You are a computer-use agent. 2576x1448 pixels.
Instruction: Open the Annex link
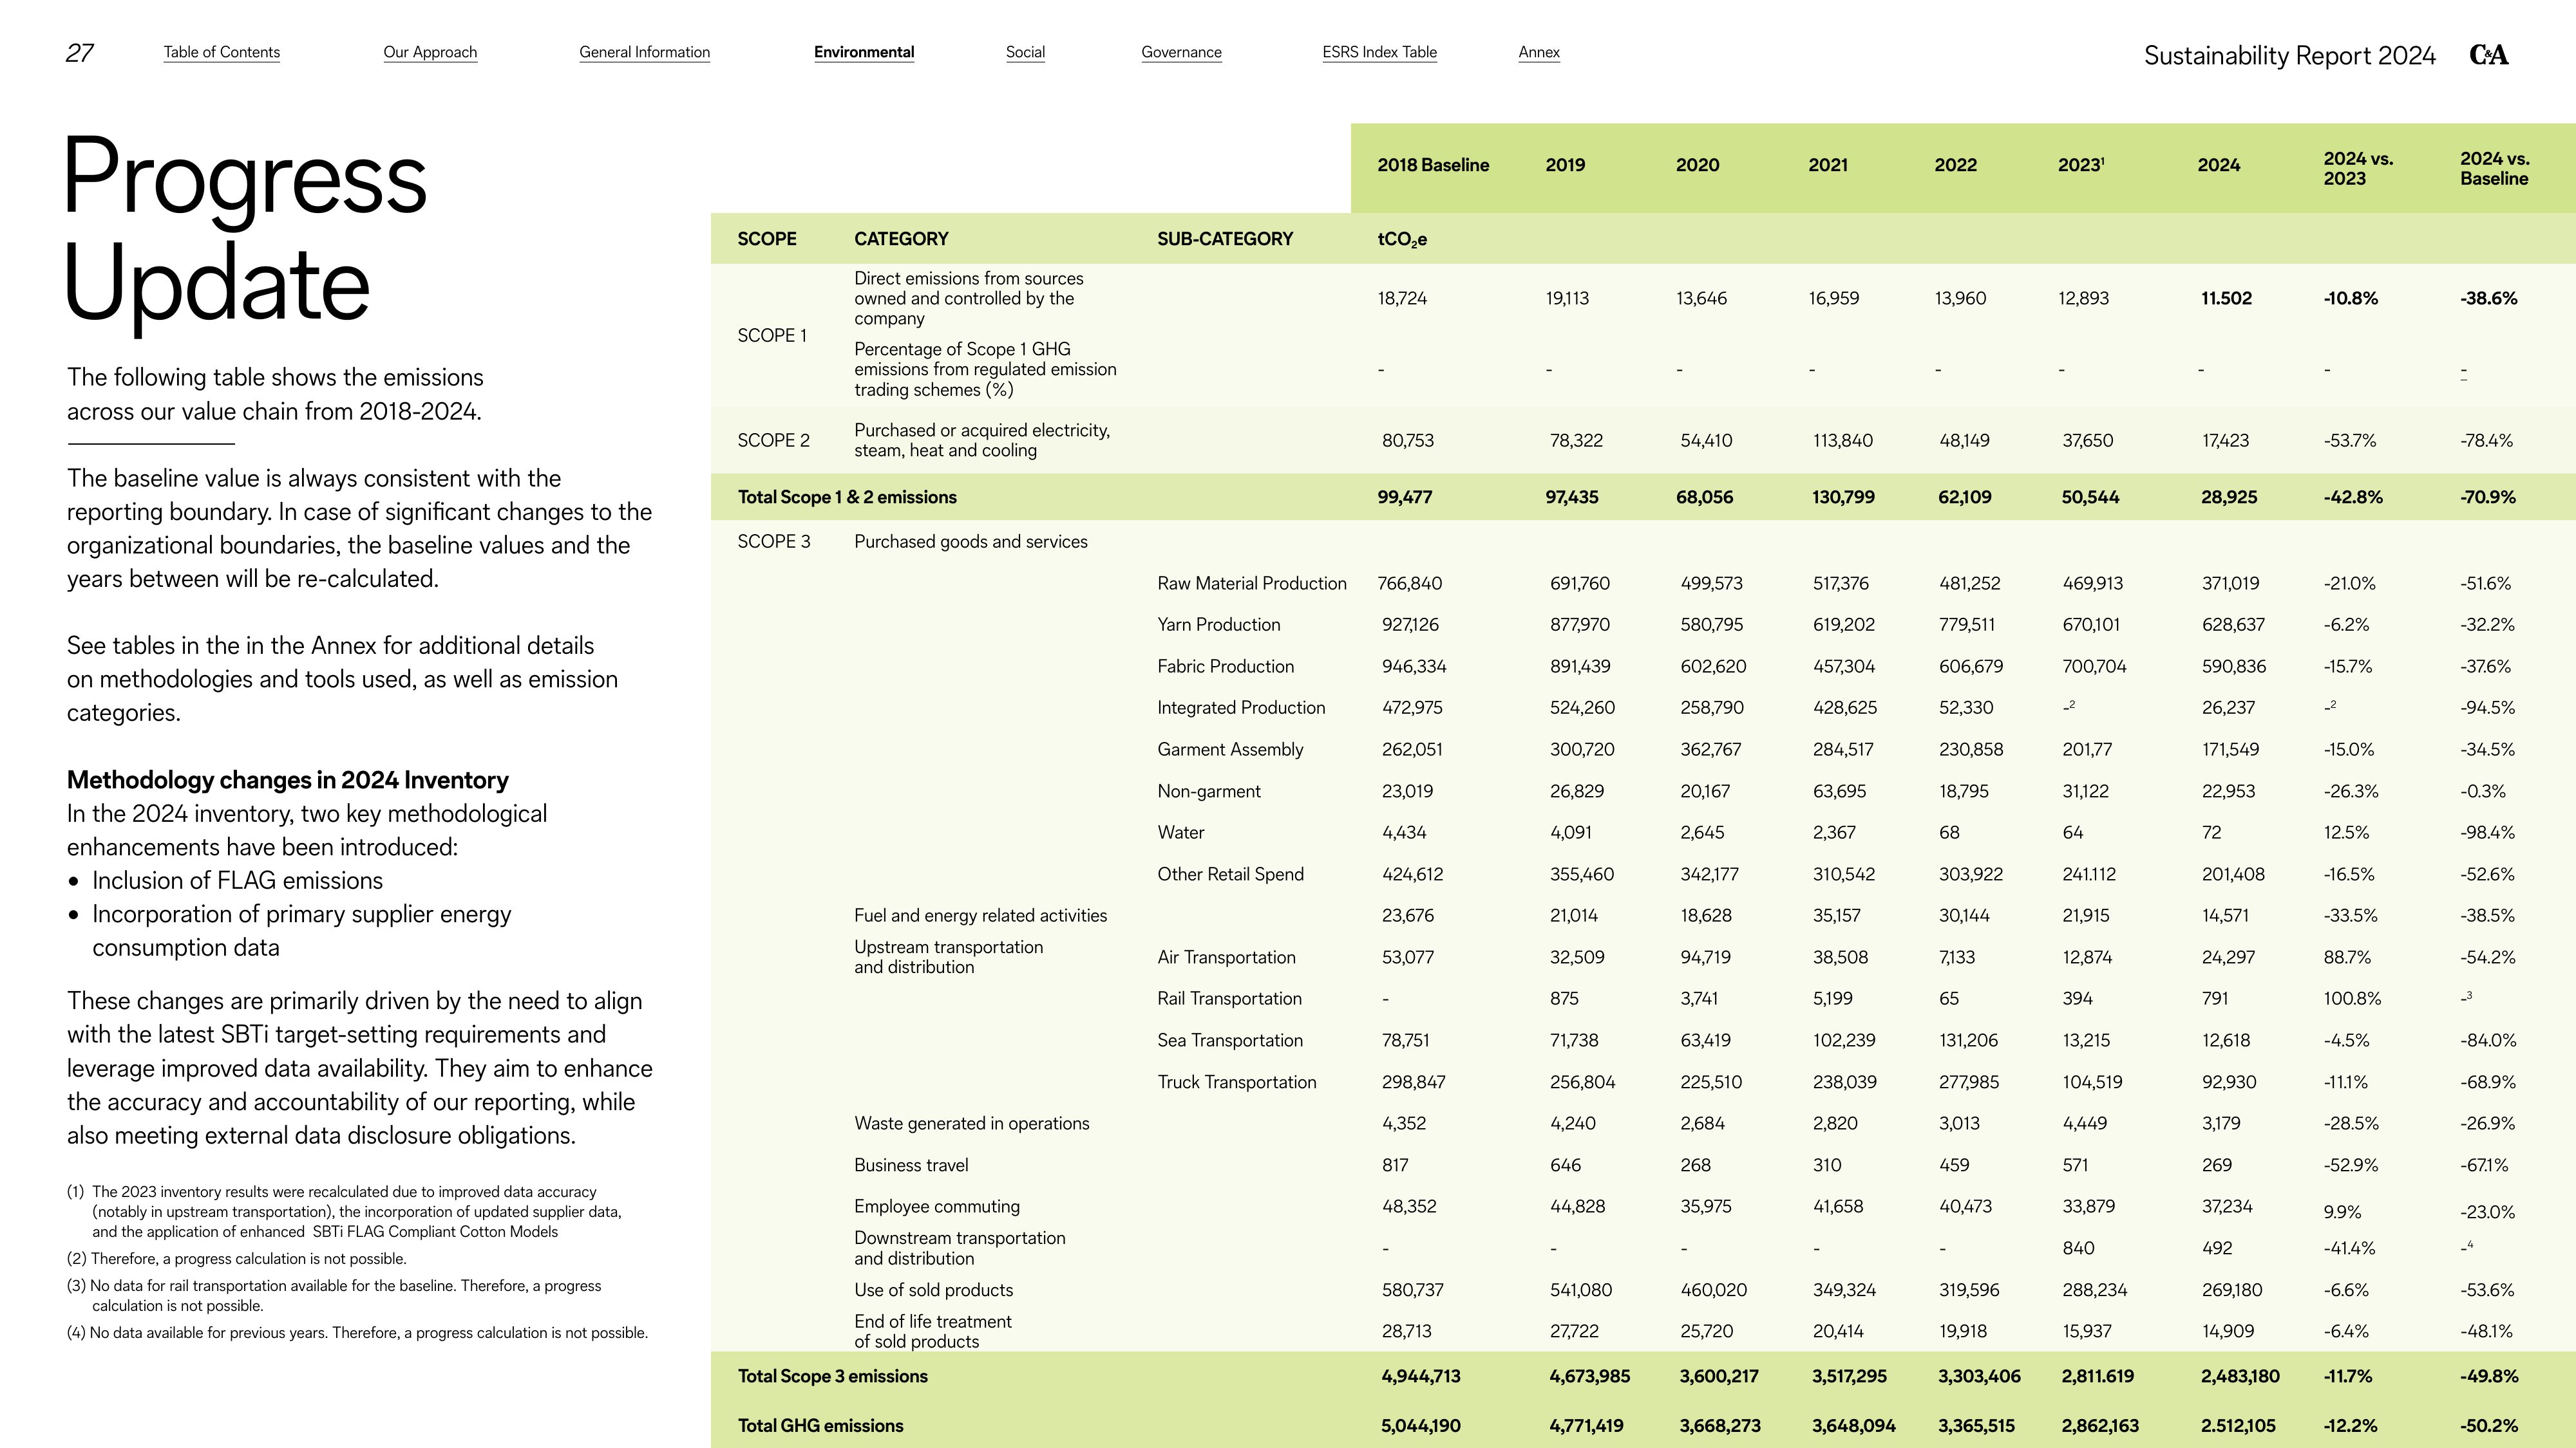(x=1539, y=52)
